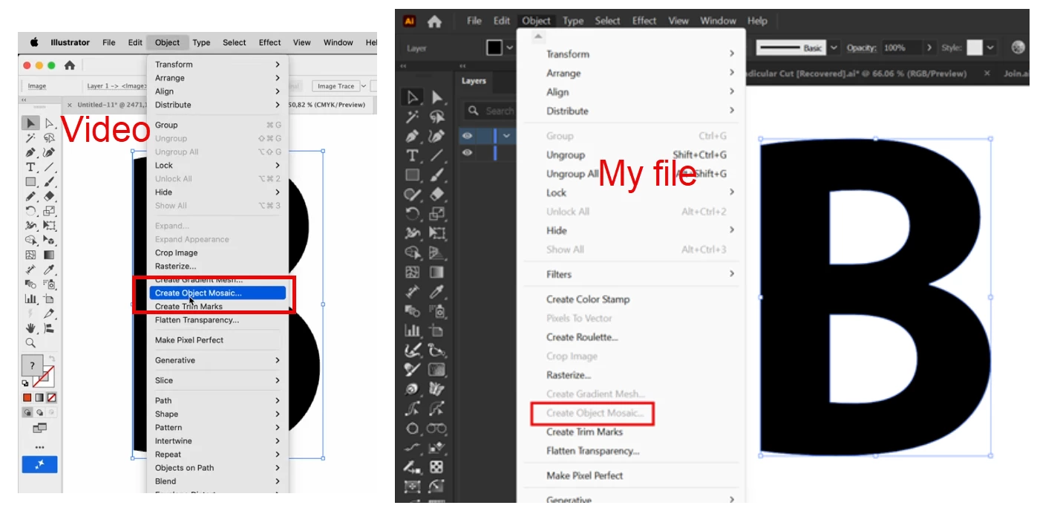Viewport: 1060px width, 511px height.
Task: Click the Home icon in the Video window
Action: 70,65
